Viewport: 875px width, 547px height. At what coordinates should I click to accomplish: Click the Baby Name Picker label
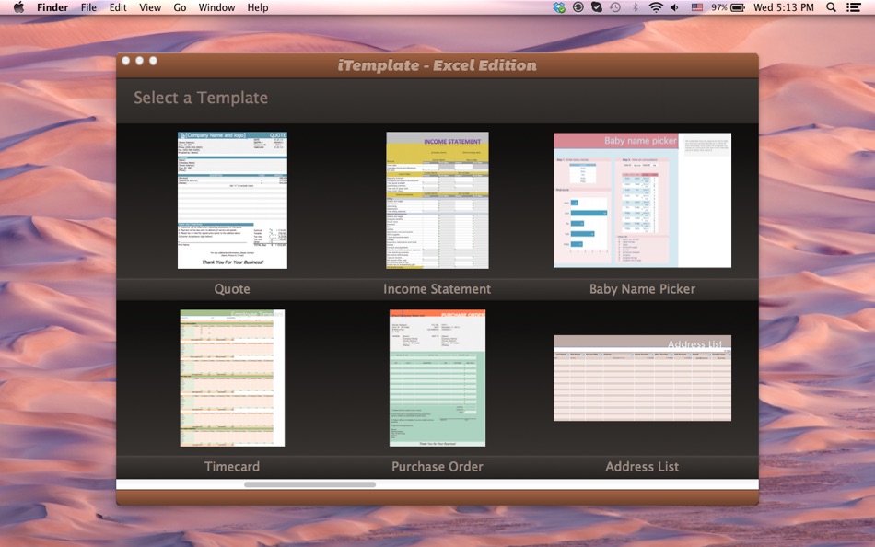[x=642, y=289]
